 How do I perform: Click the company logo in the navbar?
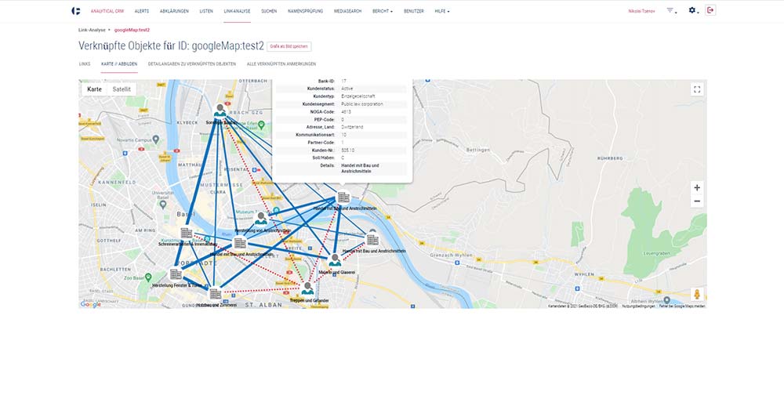tap(76, 11)
